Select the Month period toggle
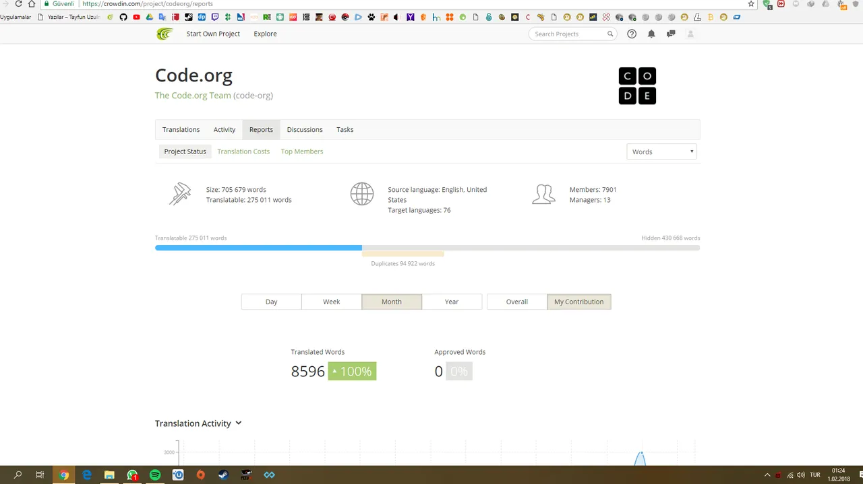This screenshot has width=863, height=484. (x=392, y=302)
